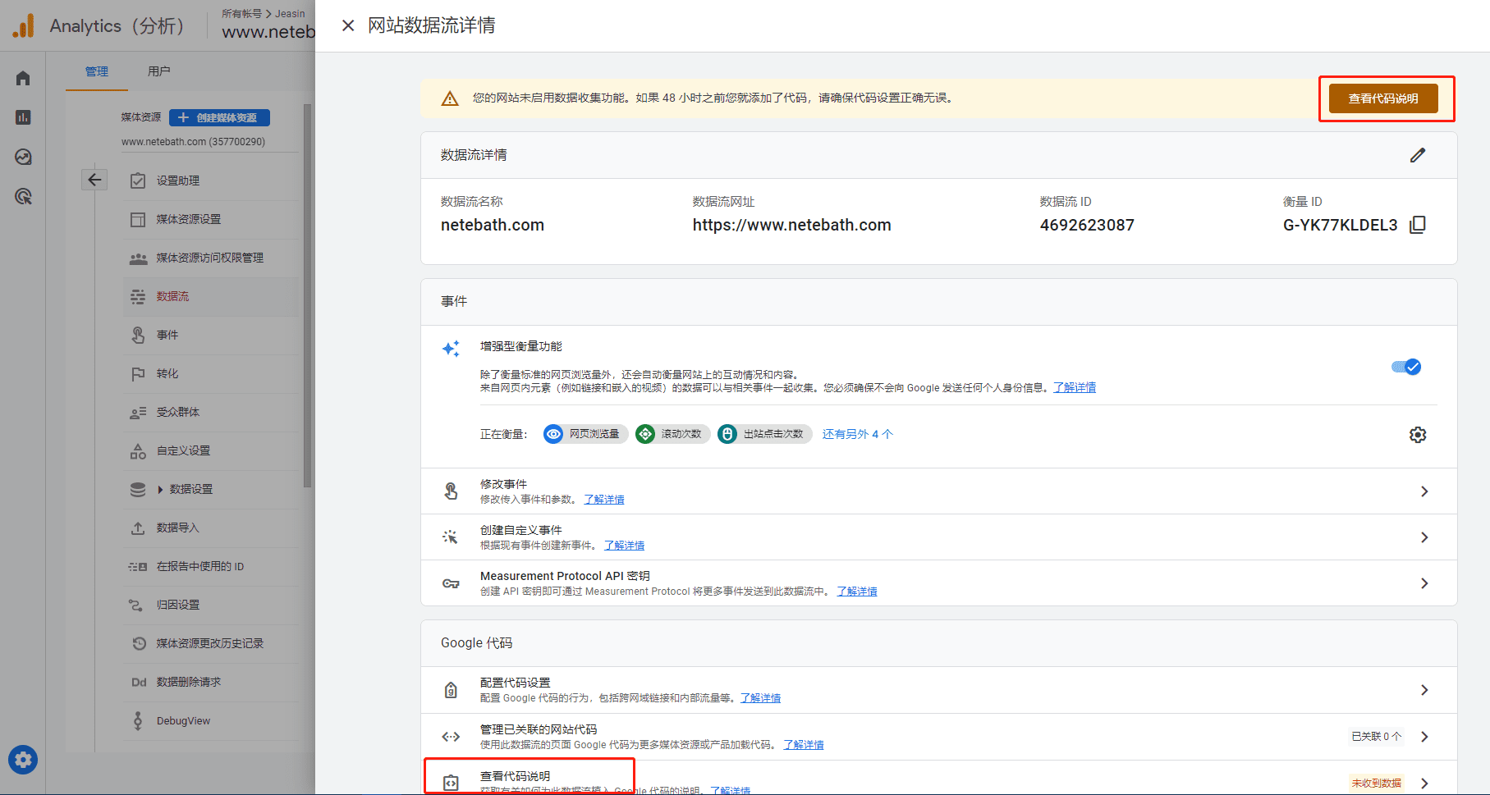Click the 网页浏览量 chip

tap(585, 434)
